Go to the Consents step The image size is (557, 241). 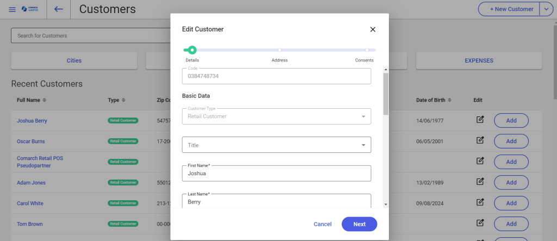(367, 50)
